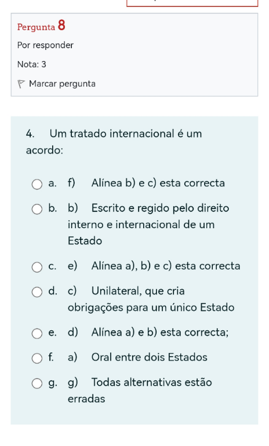Select radio button for option b.

[37, 209]
